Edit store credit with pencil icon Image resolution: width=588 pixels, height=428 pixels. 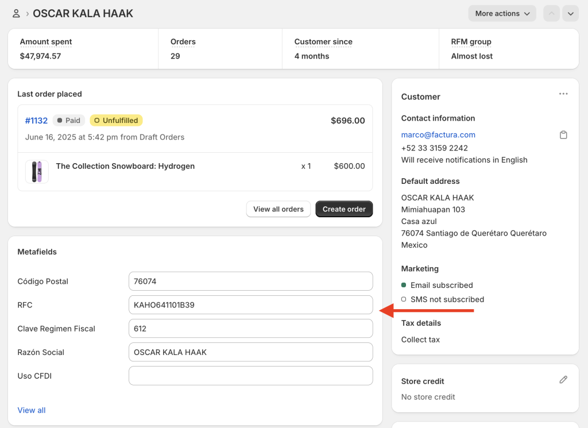tap(563, 380)
